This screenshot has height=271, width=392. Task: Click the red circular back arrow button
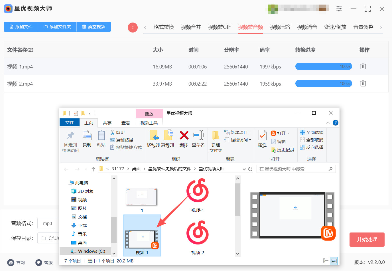coord(133,27)
